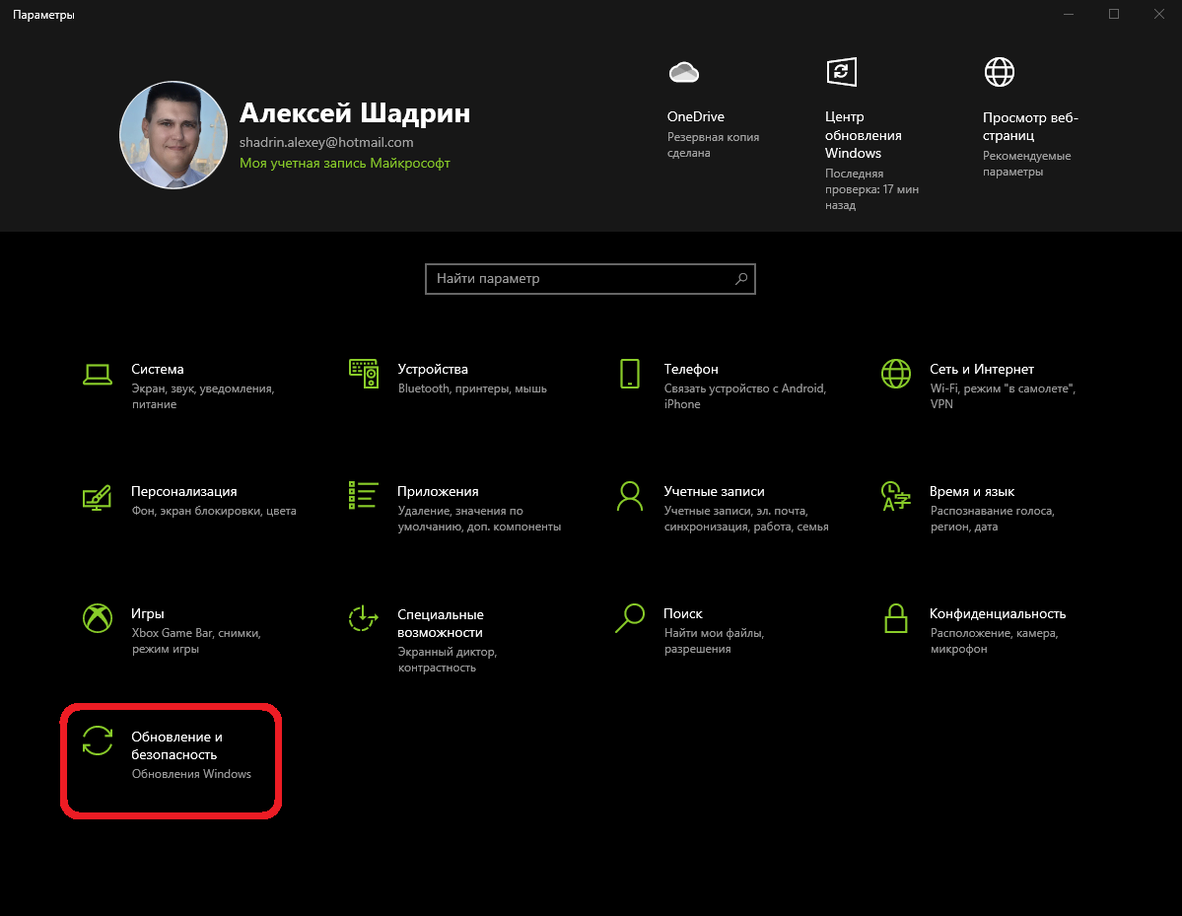Open the Система settings title

tap(158, 369)
